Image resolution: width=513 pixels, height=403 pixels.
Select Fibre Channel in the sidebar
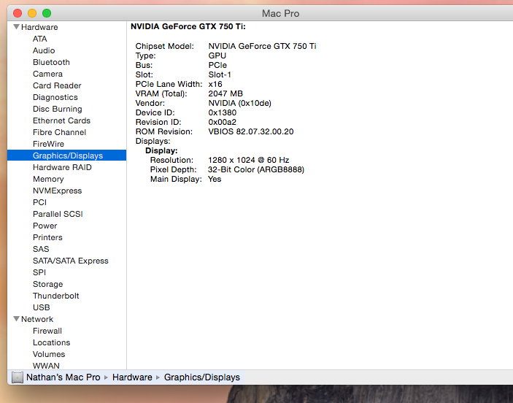[59, 132]
